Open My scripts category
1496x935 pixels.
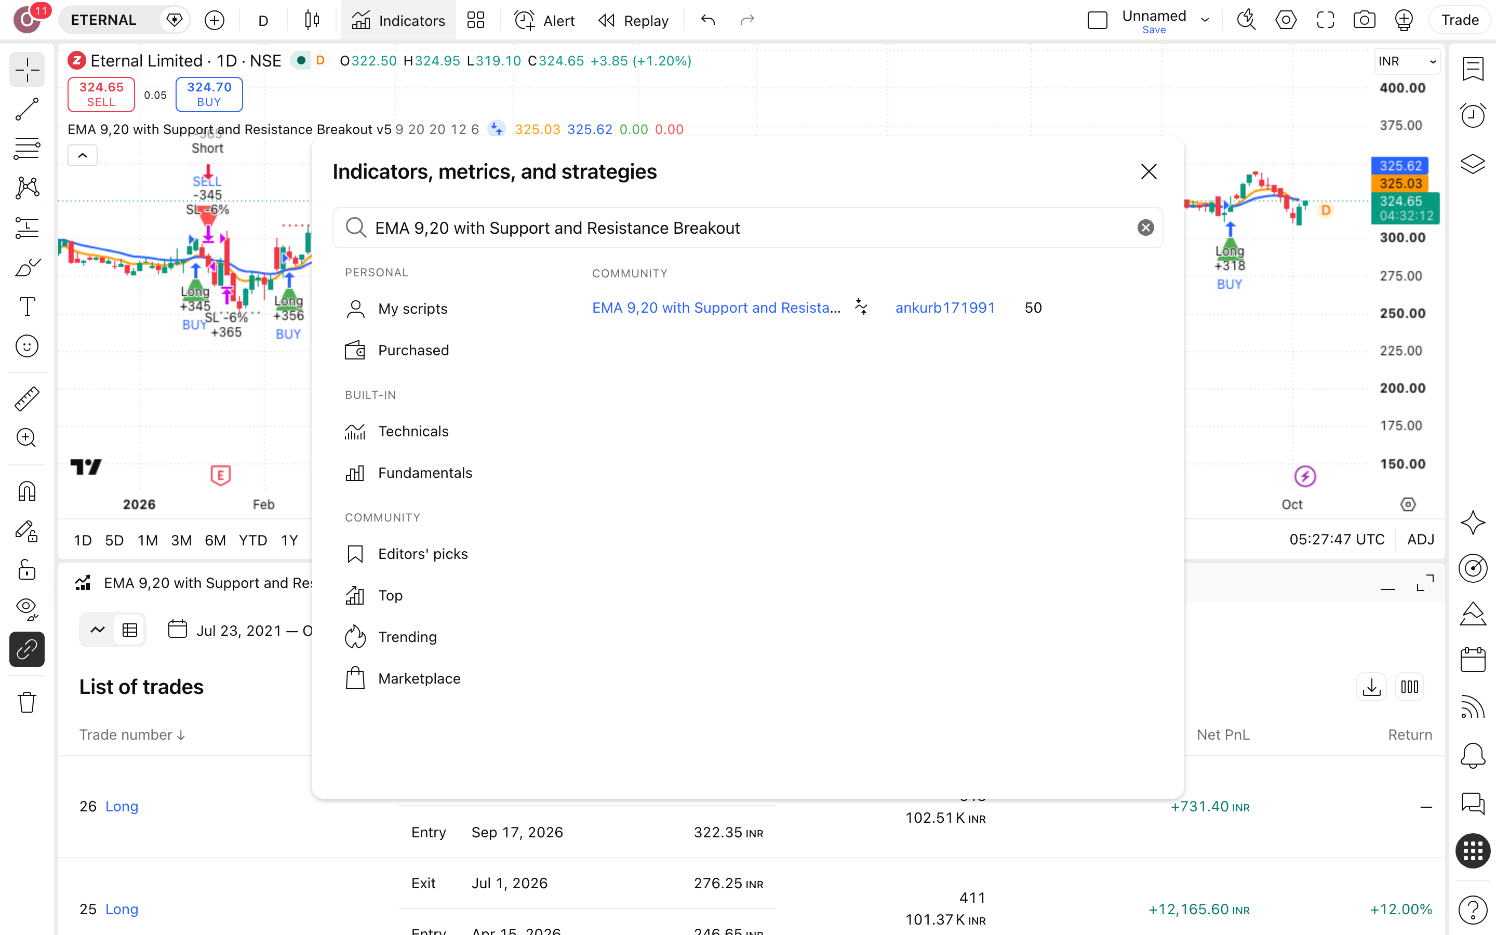coord(396,309)
